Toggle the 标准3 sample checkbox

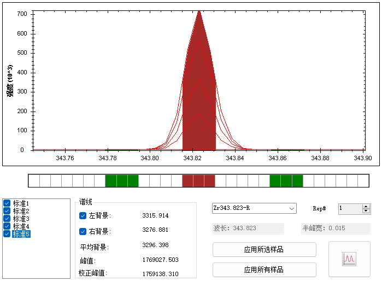pyautogui.click(x=7, y=218)
